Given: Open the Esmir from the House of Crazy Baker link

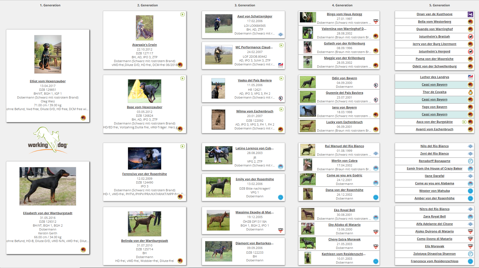Looking at the screenshot, I should pyautogui.click(x=434, y=169).
